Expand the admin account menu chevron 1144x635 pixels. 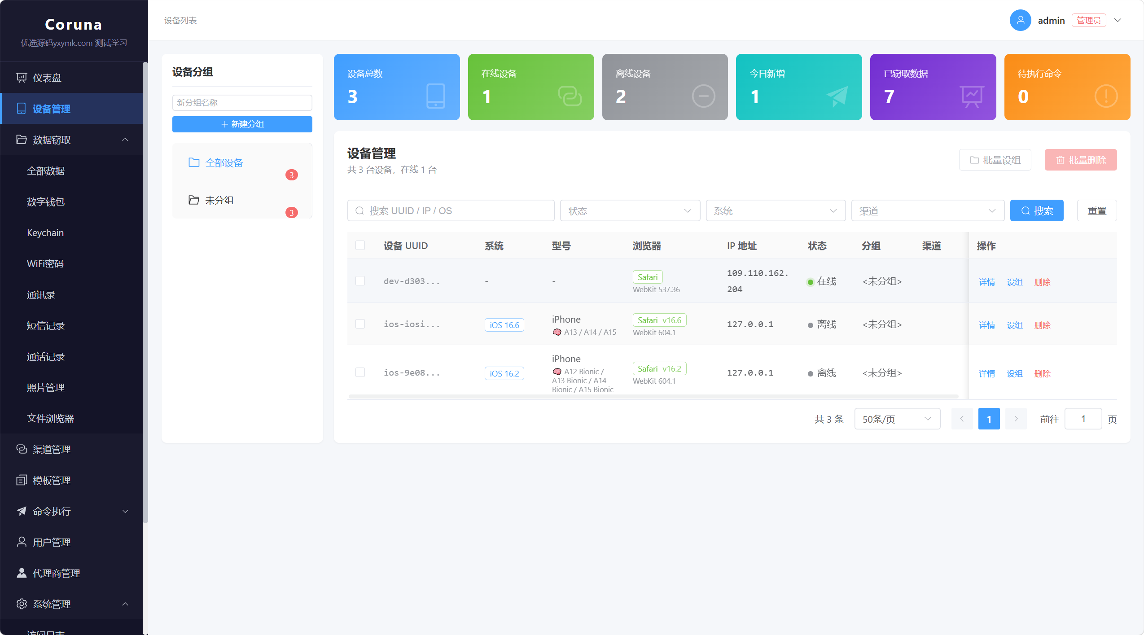(x=1118, y=20)
